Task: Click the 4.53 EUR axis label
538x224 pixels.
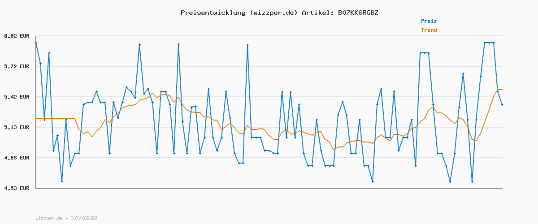Action: pos(17,188)
